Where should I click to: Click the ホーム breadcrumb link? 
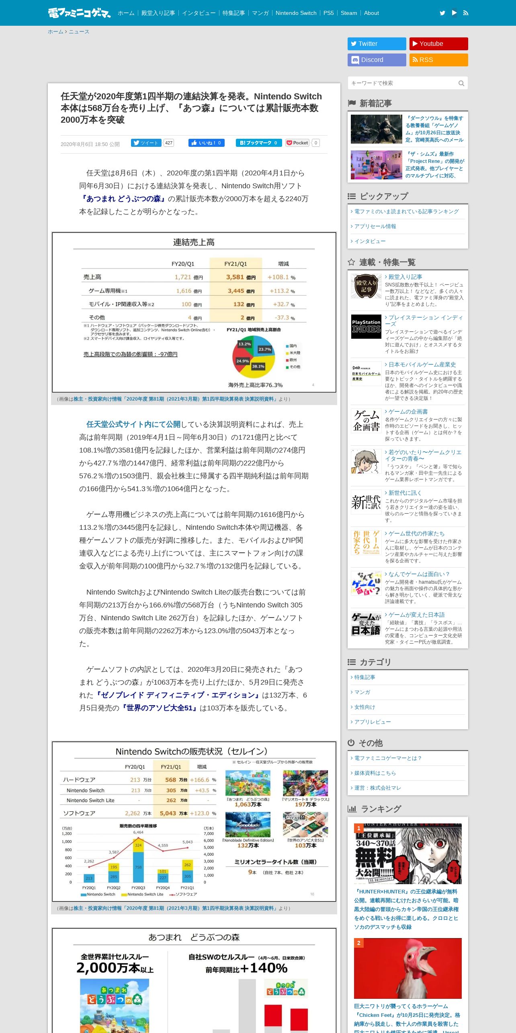[x=55, y=32]
